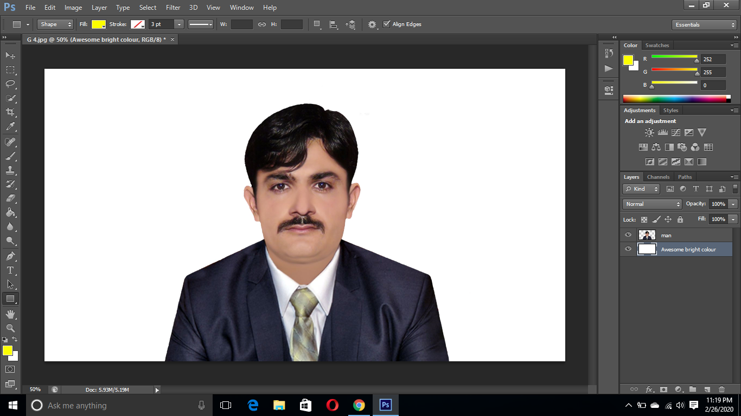Uncheck the Align Edges option

pyautogui.click(x=387, y=24)
